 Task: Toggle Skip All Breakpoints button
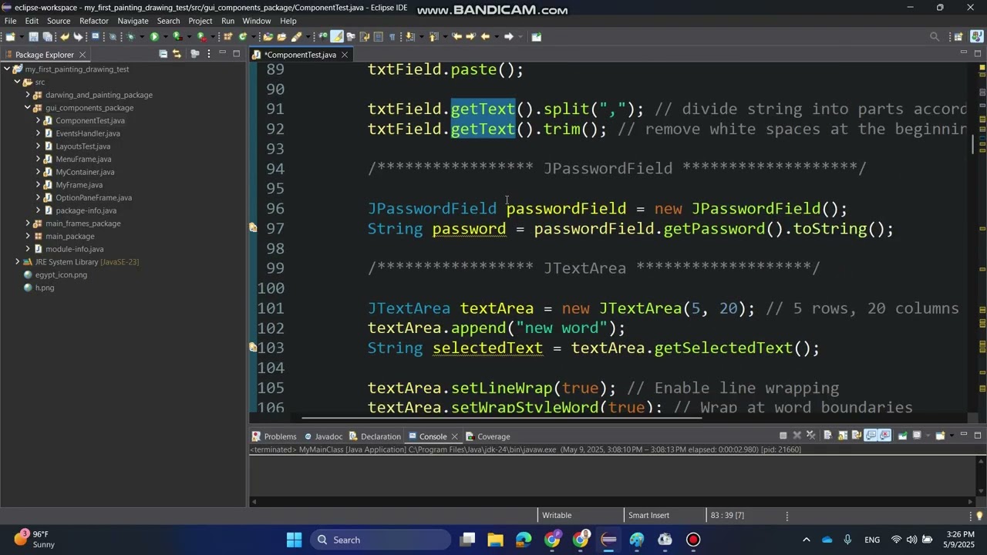113,36
